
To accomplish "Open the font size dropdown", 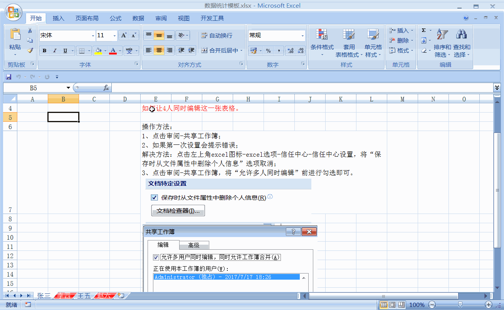I will click(x=114, y=35).
